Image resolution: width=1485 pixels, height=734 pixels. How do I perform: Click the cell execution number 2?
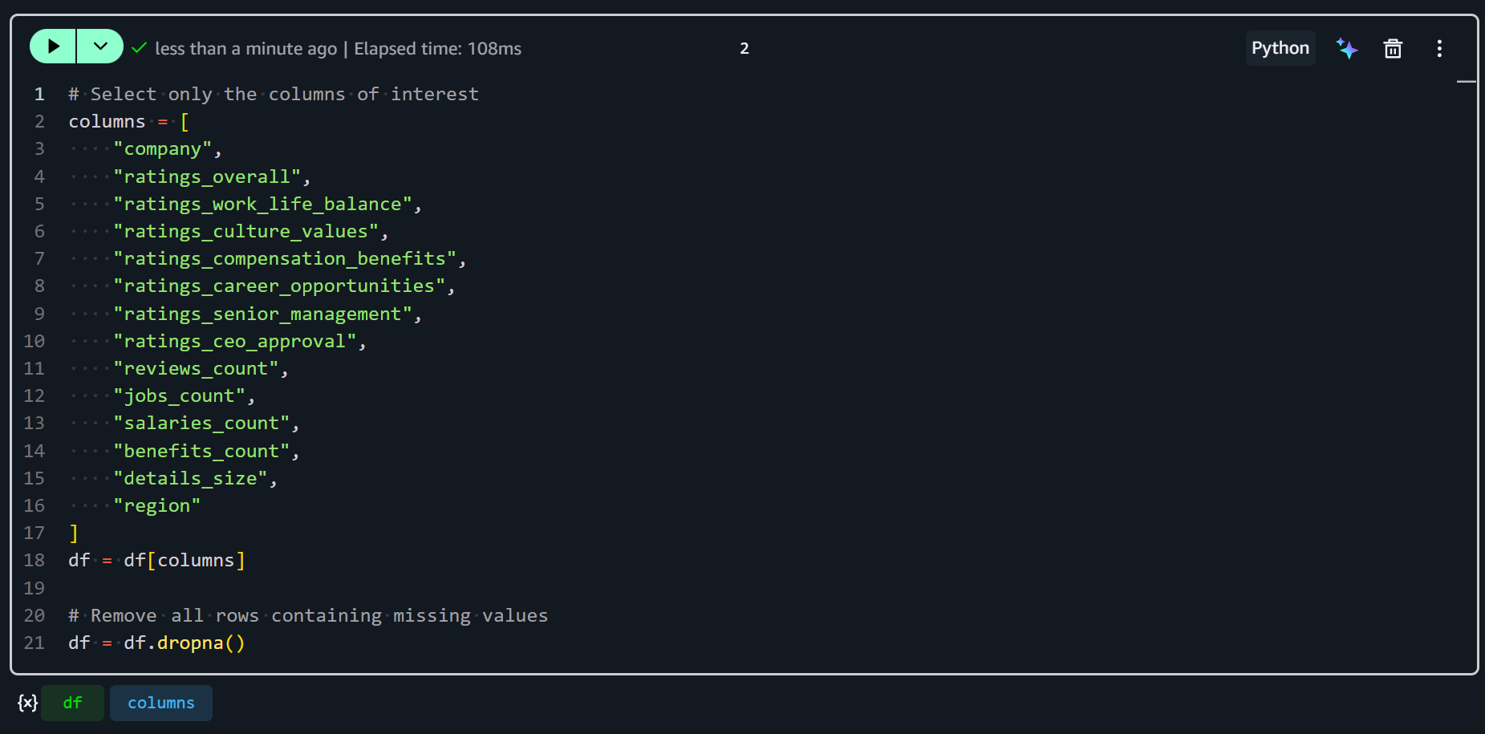[x=745, y=48]
